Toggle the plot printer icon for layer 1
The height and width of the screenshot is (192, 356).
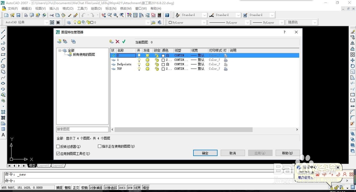[x=225, y=60]
